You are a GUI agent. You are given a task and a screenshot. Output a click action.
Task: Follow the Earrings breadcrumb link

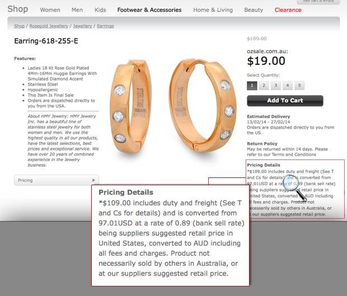(x=105, y=26)
